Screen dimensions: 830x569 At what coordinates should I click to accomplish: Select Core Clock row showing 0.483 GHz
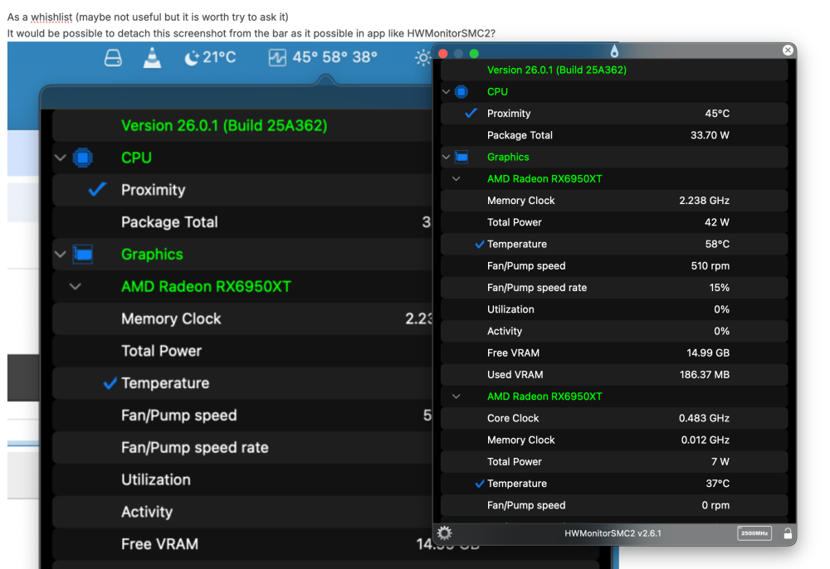pyautogui.click(x=614, y=418)
